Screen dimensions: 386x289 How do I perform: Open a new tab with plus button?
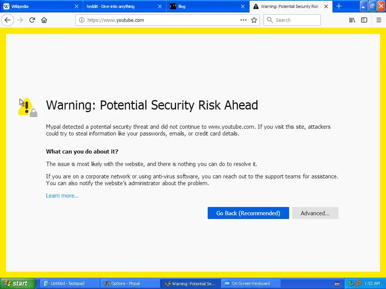click(x=339, y=6)
